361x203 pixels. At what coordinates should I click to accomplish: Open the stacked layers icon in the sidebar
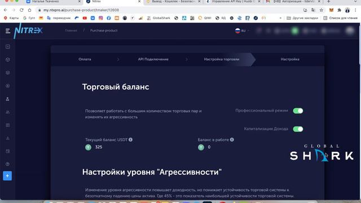[7, 73]
